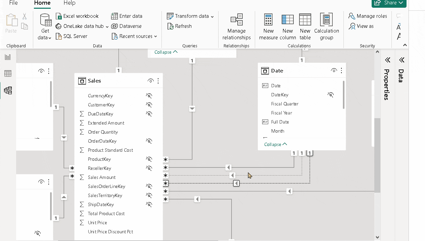This screenshot has height=241, width=425.
Task: Select the Order Quantity field
Action: [x=103, y=132]
